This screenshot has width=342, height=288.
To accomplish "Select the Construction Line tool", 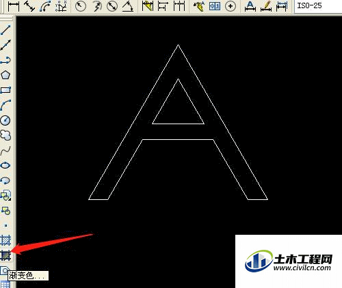I will (5, 45).
